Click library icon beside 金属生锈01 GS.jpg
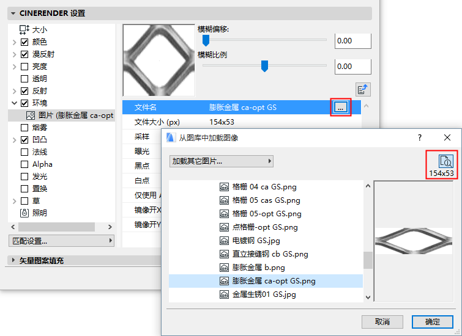This screenshot has width=462, height=336. [x=224, y=294]
